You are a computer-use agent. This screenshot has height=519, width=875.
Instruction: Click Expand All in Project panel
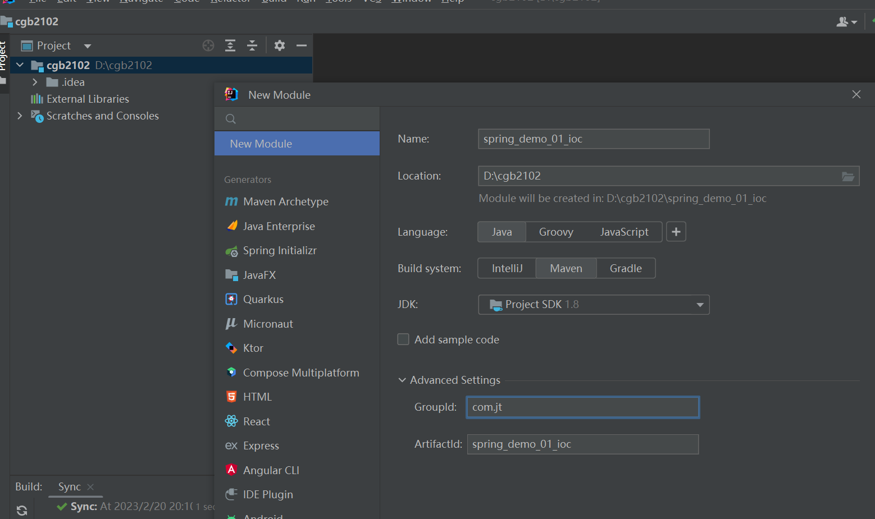tap(230, 45)
